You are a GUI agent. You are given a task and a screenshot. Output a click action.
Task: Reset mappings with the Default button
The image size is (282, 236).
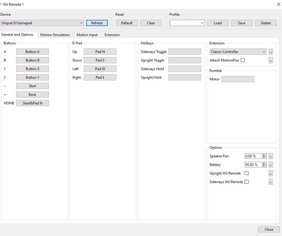[x=127, y=23]
